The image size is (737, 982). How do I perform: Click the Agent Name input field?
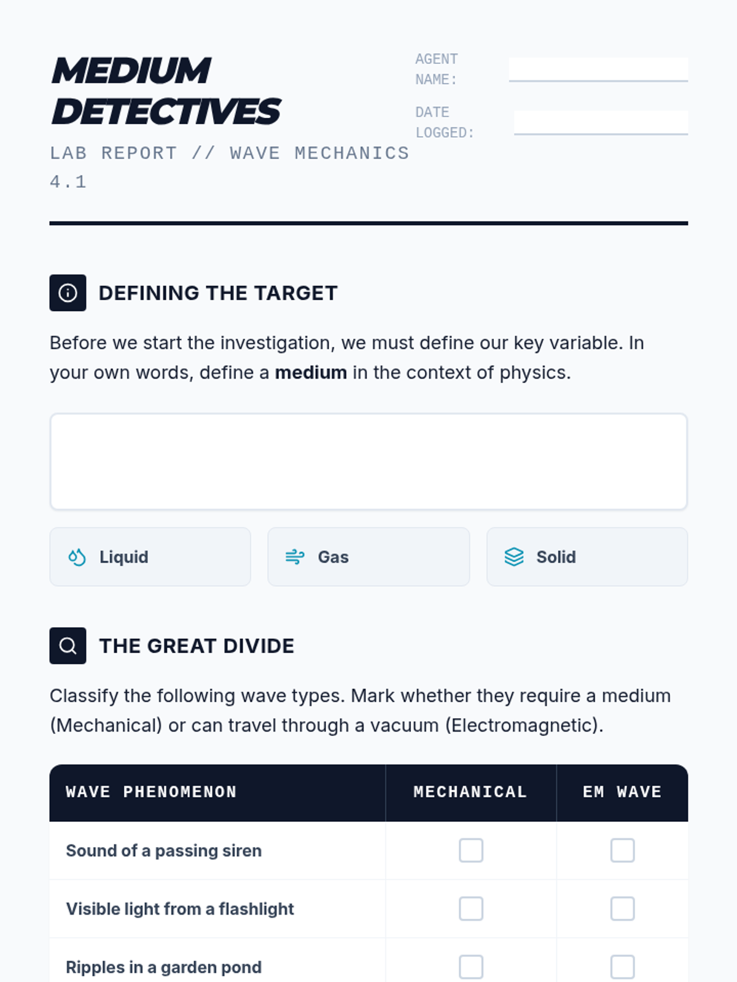click(x=598, y=69)
